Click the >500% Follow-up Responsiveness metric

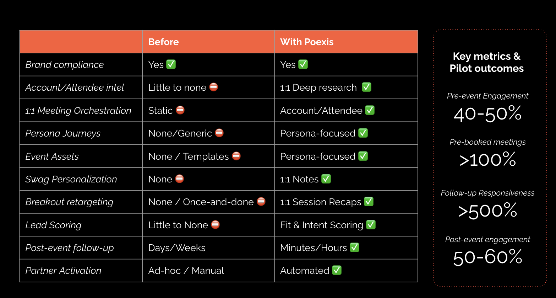[x=487, y=211]
